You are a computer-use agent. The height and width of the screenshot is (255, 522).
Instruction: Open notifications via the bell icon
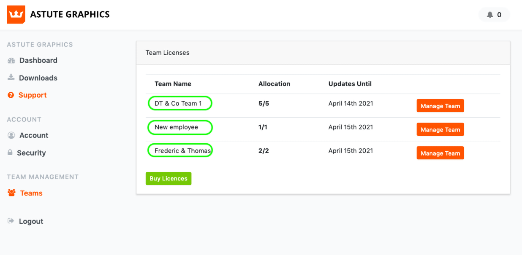pyautogui.click(x=490, y=15)
